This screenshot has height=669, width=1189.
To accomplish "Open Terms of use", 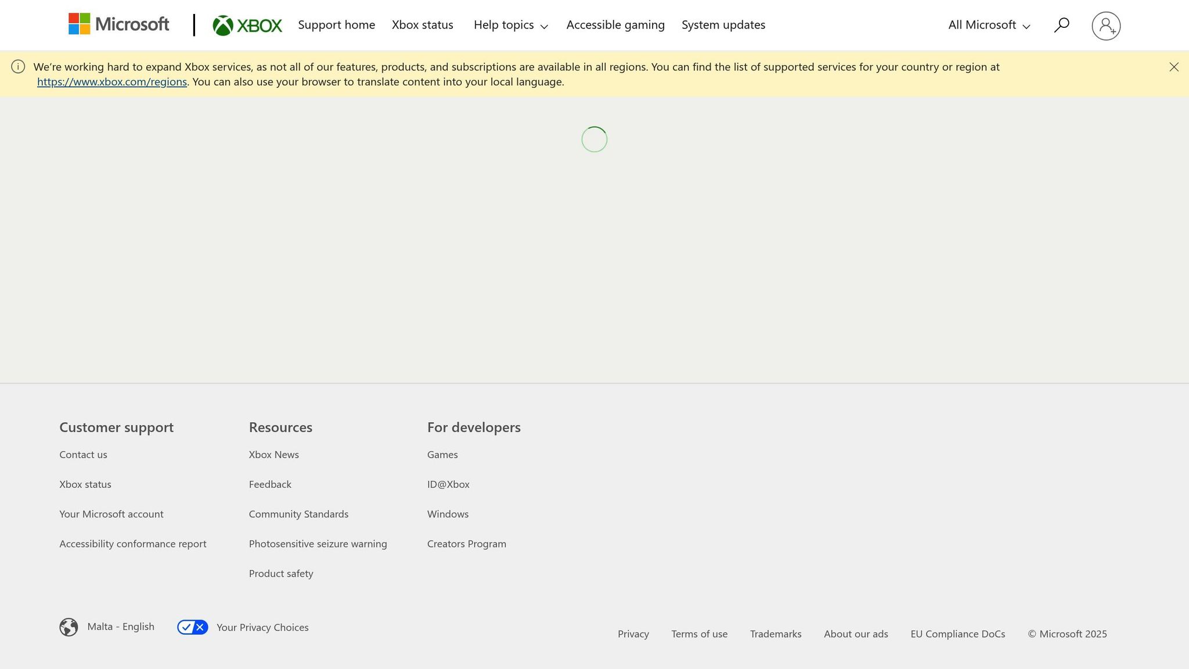I will click(700, 634).
